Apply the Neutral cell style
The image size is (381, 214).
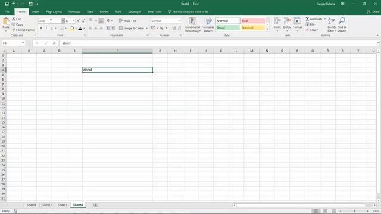(x=253, y=27)
